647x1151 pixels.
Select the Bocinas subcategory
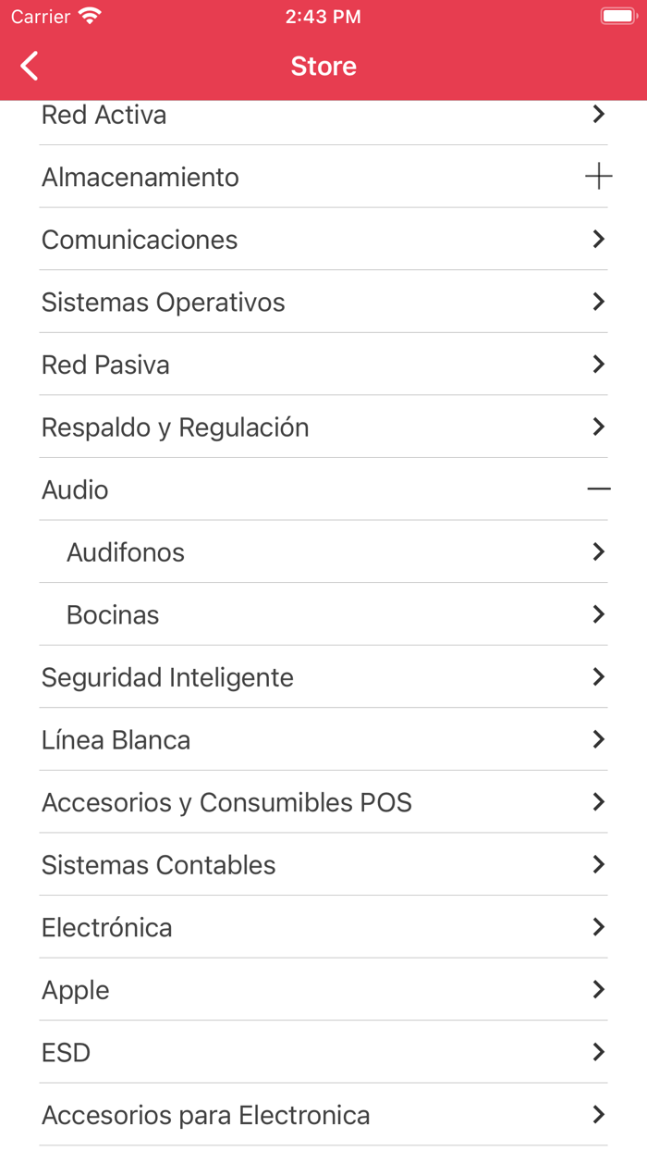[x=113, y=615]
